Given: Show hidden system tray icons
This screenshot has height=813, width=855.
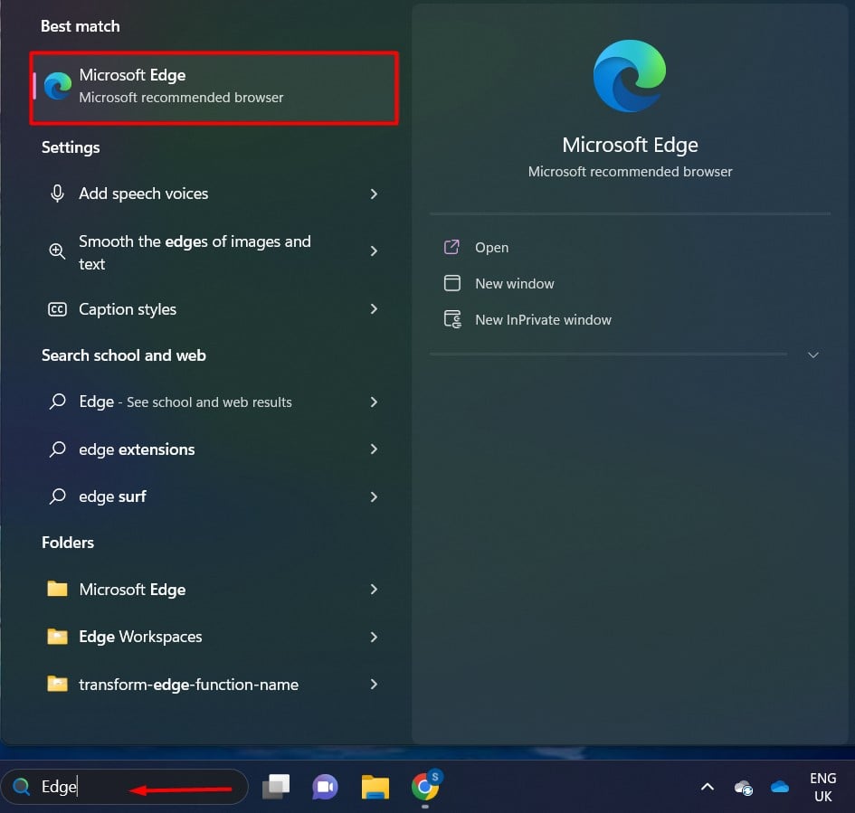Looking at the screenshot, I should pos(708,787).
